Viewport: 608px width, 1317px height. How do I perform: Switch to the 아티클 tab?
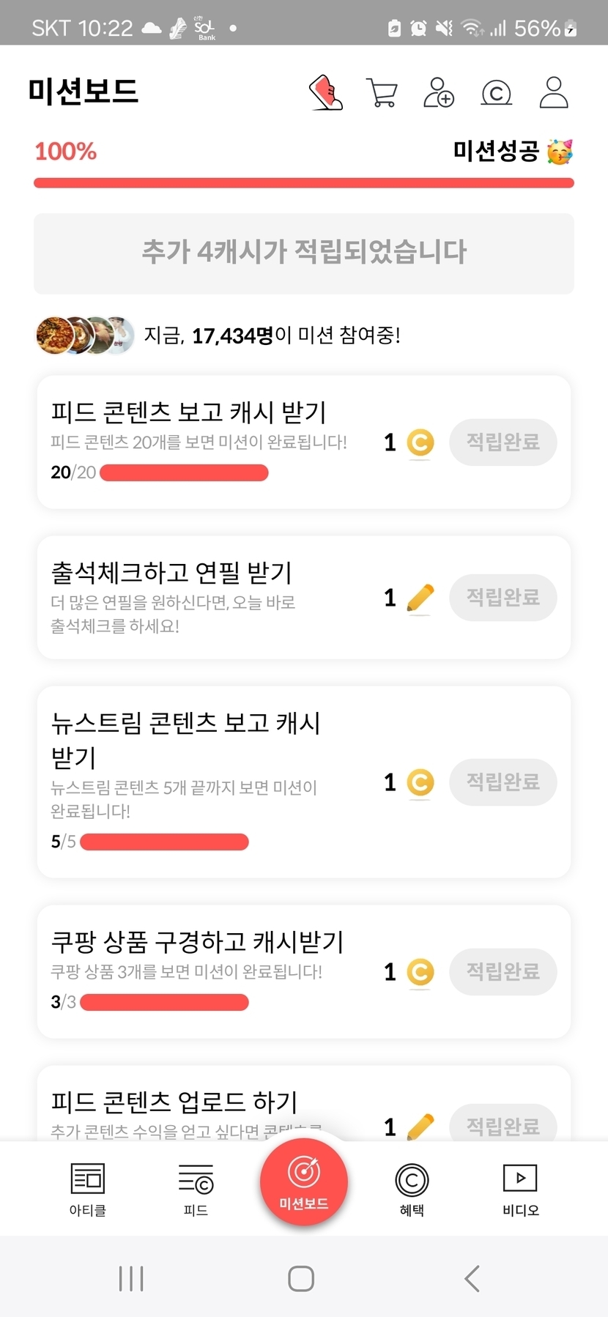[88, 1190]
